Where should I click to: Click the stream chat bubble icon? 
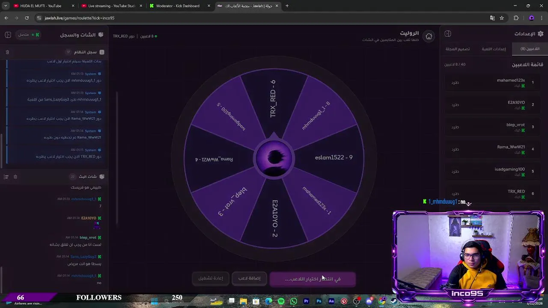pos(102,177)
